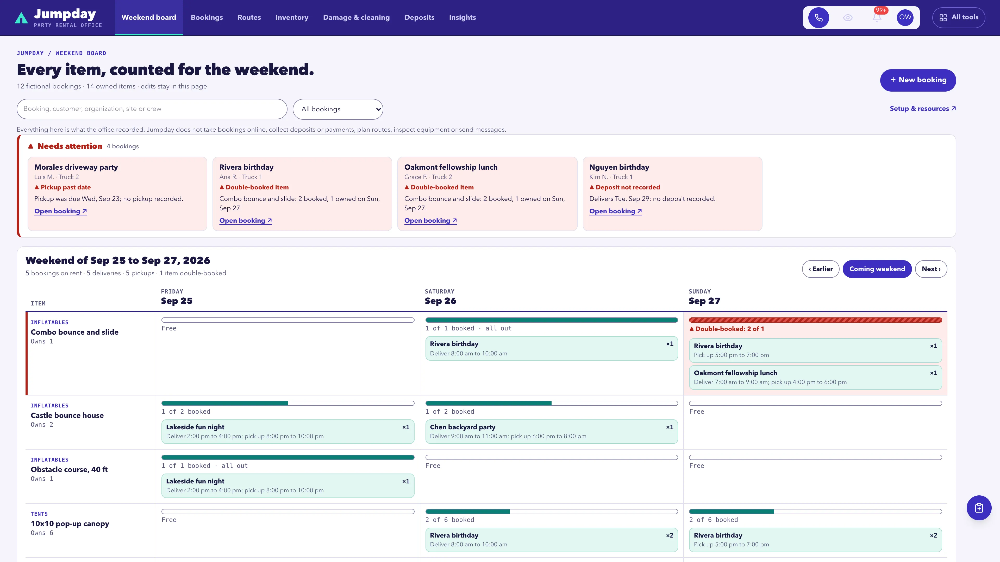Select Coming weekend button

coord(877,269)
